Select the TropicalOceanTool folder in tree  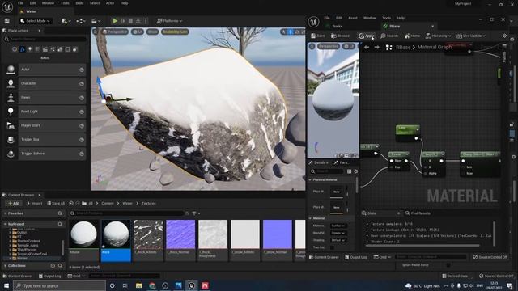(32, 254)
